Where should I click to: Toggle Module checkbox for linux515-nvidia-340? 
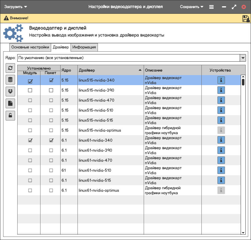click(x=30, y=81)
